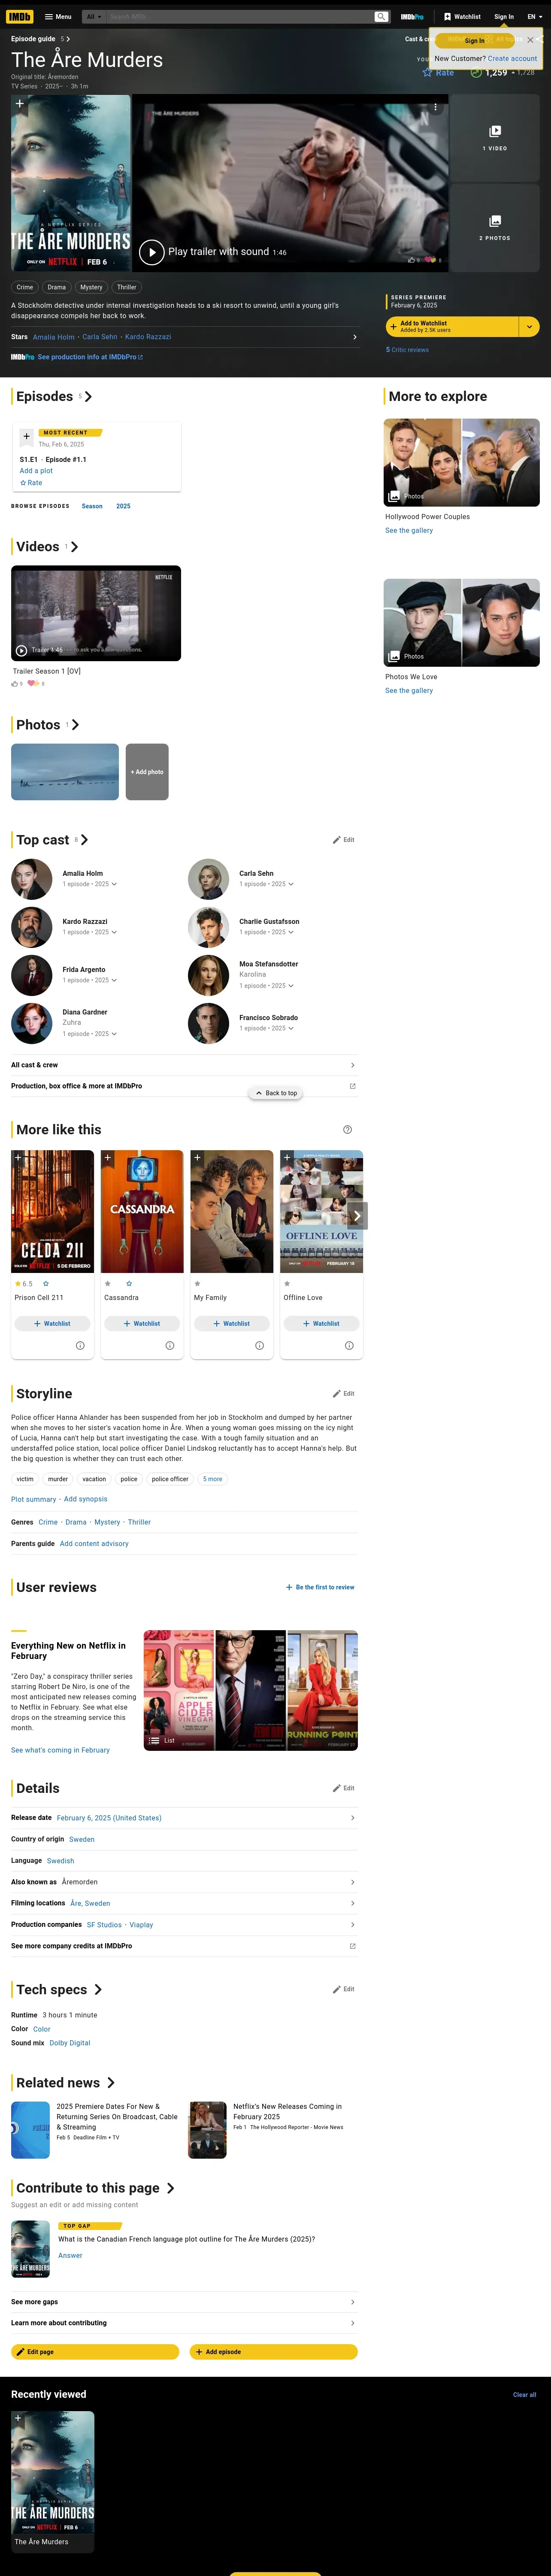551x2576 pixels.
Task: Show info for Prison Cell 211
Action: point(80,1346)
